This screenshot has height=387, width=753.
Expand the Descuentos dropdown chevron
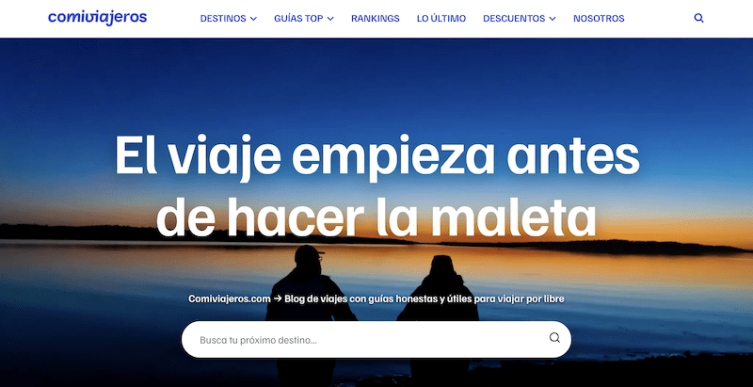553,19
